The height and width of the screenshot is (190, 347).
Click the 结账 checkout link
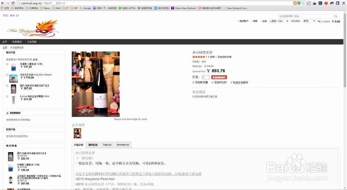coord(255,21)
